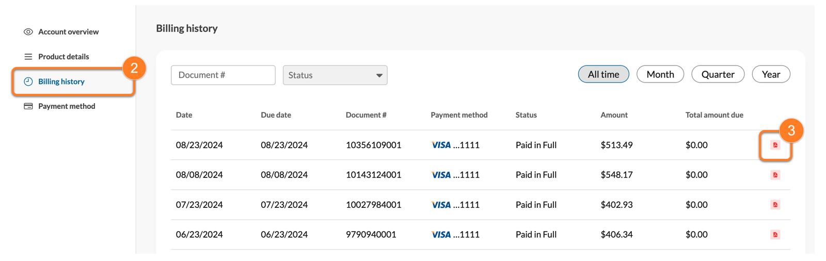
Task: Click the Payment method column header
Action: coord(459,115)
